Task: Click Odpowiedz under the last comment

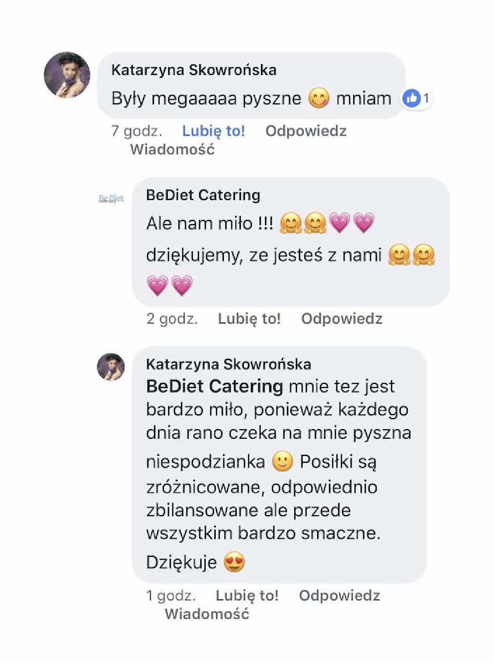Action: pos(340,595)
